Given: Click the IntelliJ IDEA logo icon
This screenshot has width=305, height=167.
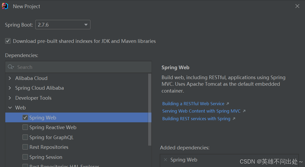Looking at the screenshot, I should coord(5,6).
